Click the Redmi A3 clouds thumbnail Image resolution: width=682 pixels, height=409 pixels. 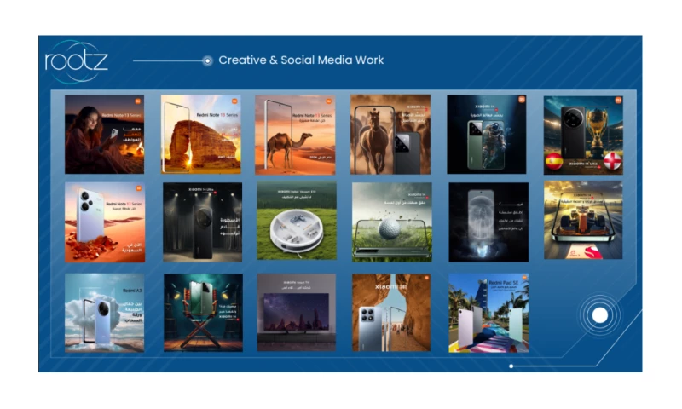(x=104, y=312)
